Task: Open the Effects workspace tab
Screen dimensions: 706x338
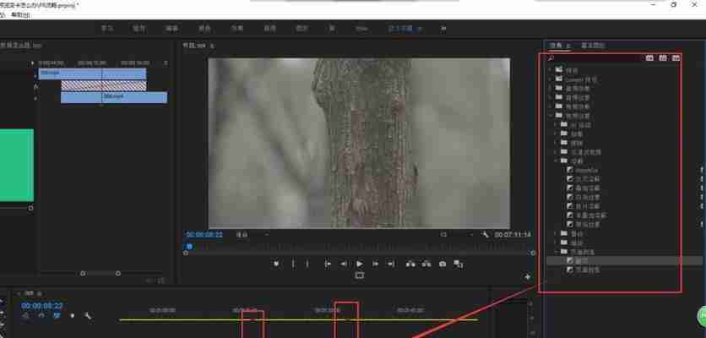Action: click(237, 29)
